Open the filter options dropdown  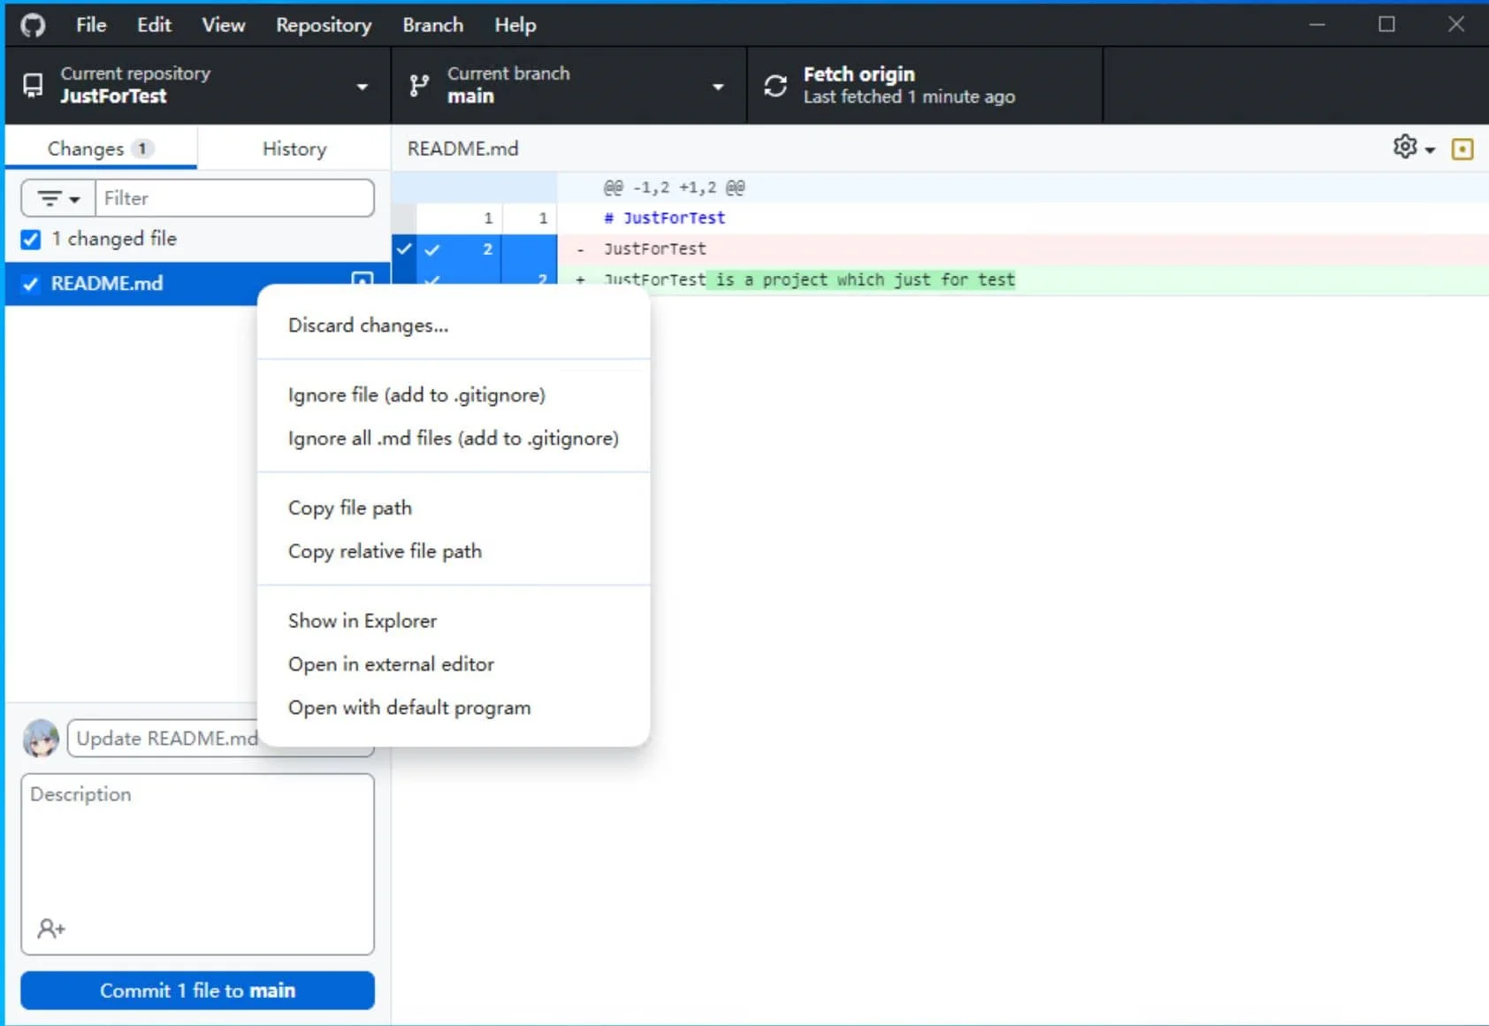point(58,198)
